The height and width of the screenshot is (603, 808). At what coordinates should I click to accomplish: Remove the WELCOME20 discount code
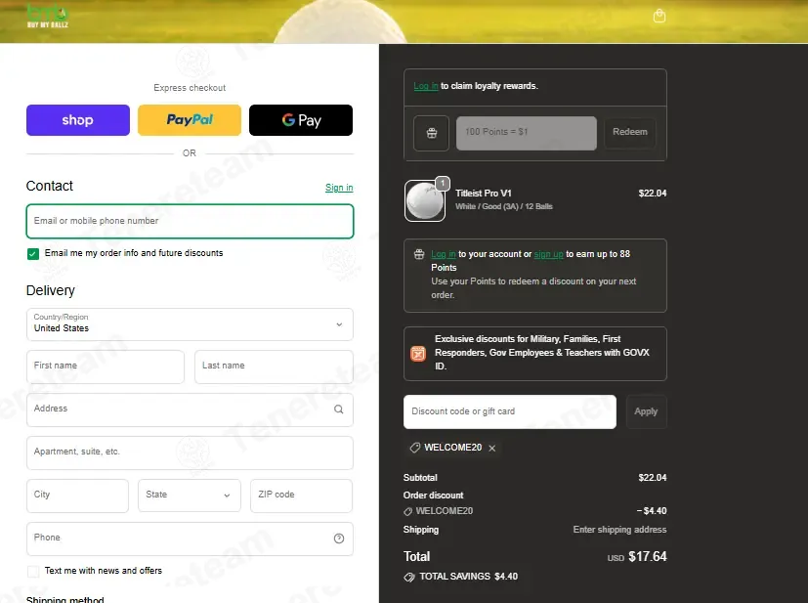492,448
